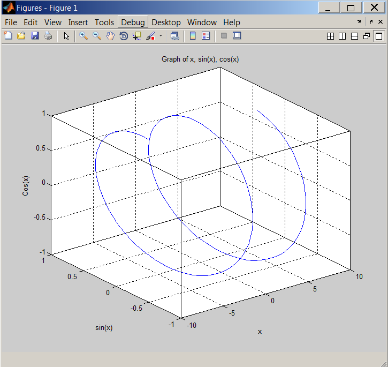Toggle the Insert Colorbar button
The height and width of the screenshot is (367, 388).
(x=193, y=36)
